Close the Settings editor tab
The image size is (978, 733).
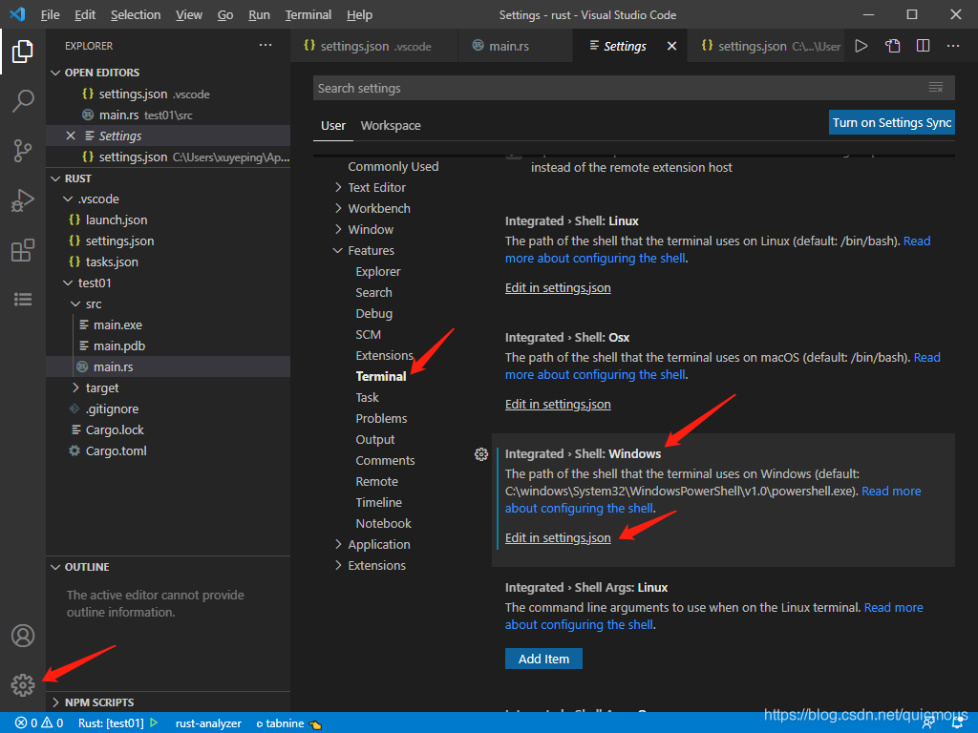point(671,46)
